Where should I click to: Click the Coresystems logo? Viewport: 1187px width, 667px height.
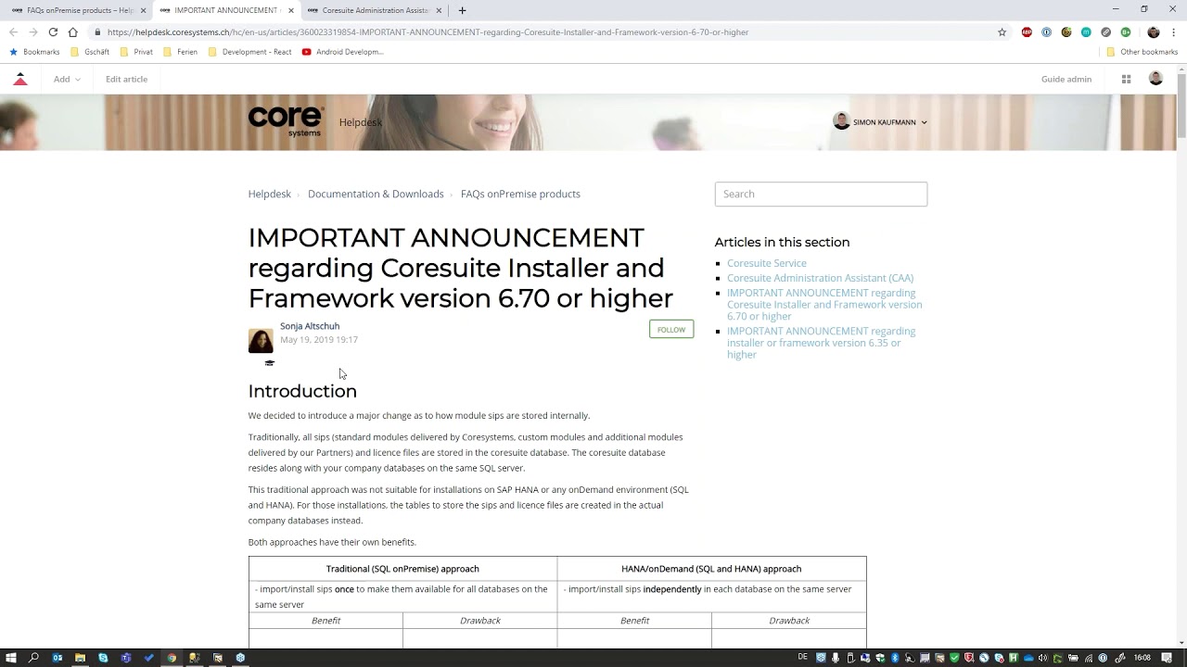click(x=286, y=121)
